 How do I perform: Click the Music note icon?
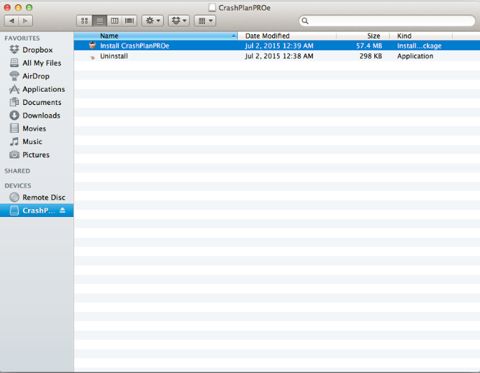pyautogui.click(x=14, y=141)
